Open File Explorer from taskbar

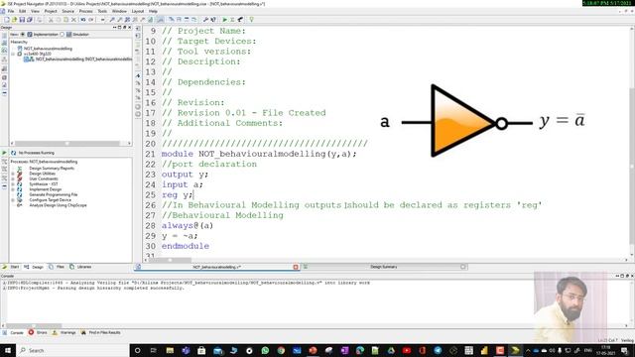(x=170, y=350)
